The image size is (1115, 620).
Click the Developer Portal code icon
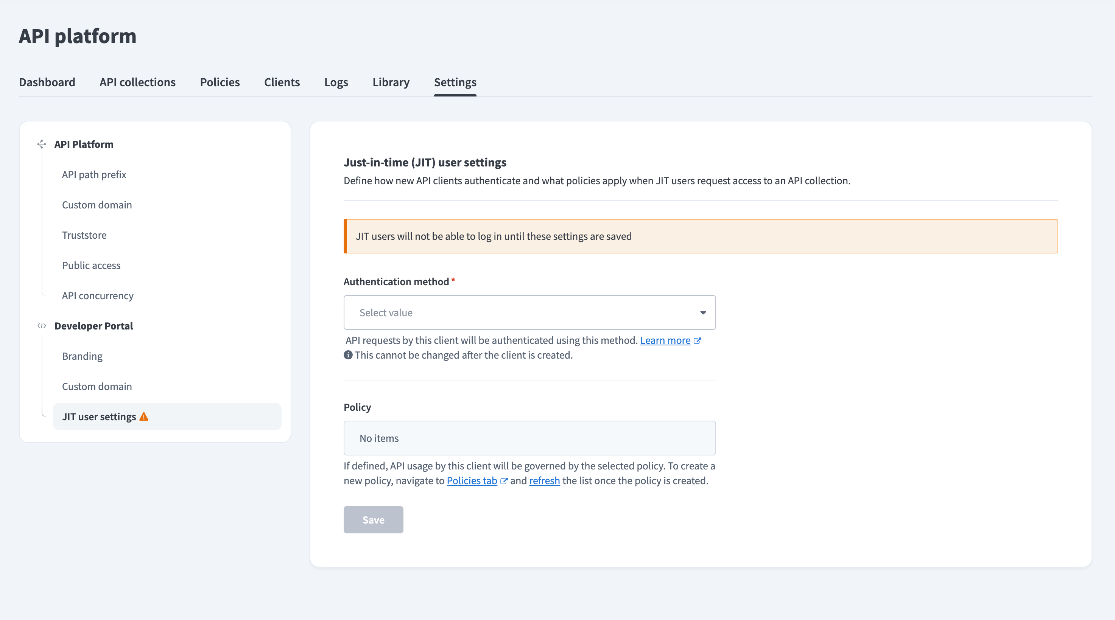click(x=42, y=326)
